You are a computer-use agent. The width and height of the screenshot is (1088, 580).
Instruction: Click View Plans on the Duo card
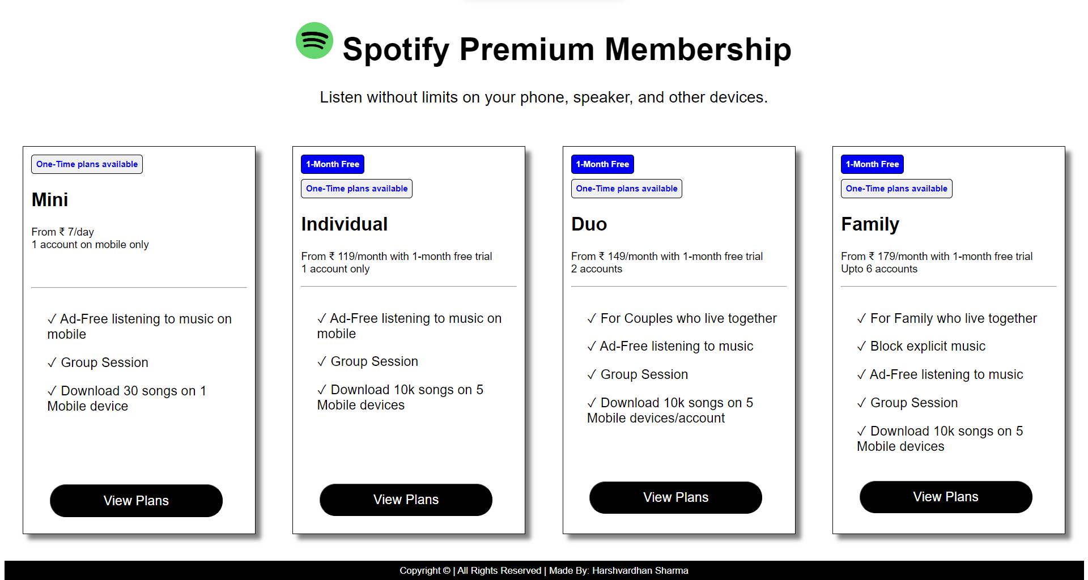[x=675, y=497]
